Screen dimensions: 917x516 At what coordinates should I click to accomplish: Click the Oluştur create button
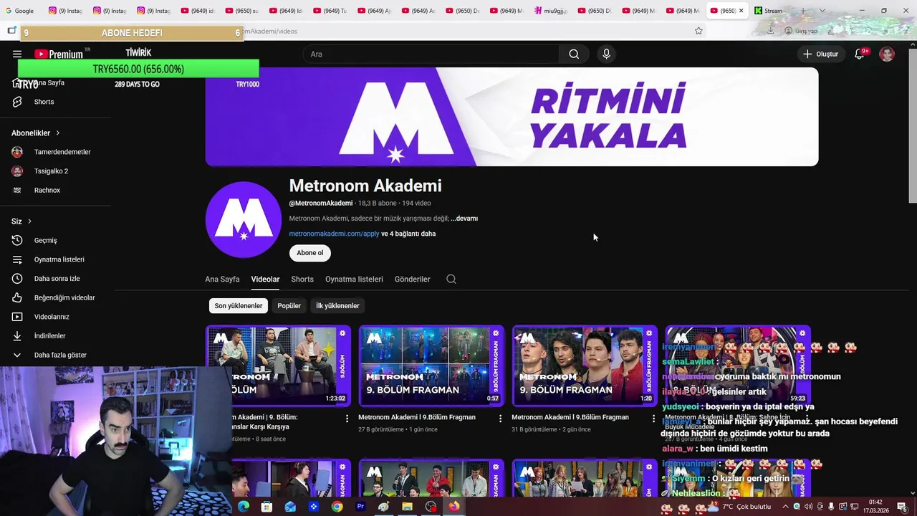(820, 54)
